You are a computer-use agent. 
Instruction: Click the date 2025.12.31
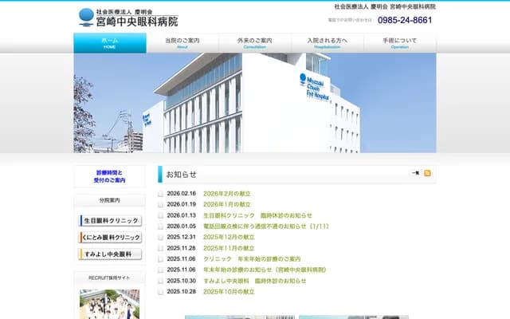[181, 237]
